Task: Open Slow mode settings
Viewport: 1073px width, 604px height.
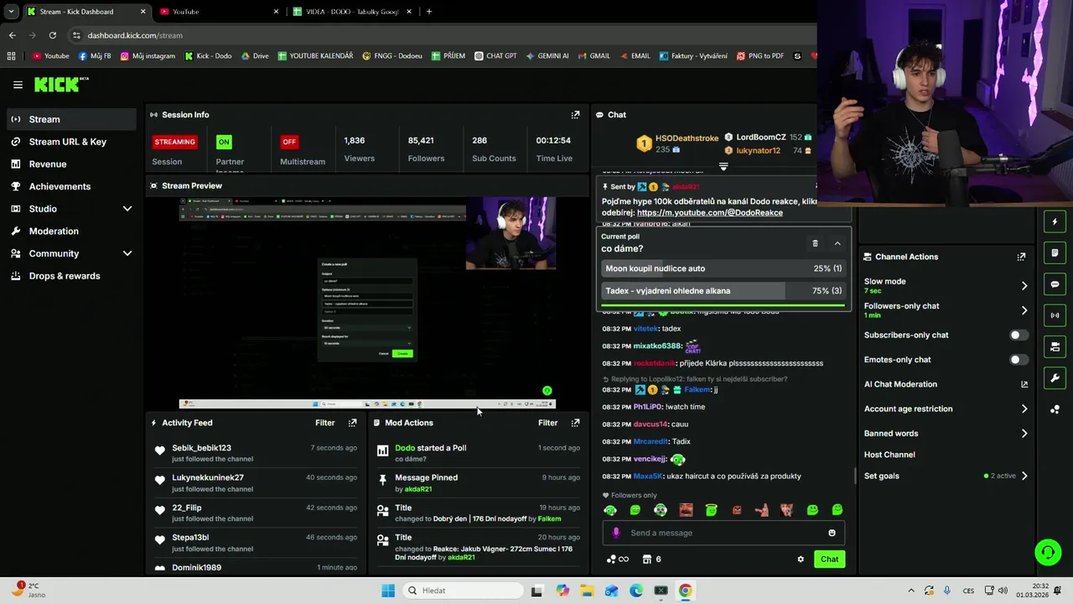Action: [x=946, y=285]
